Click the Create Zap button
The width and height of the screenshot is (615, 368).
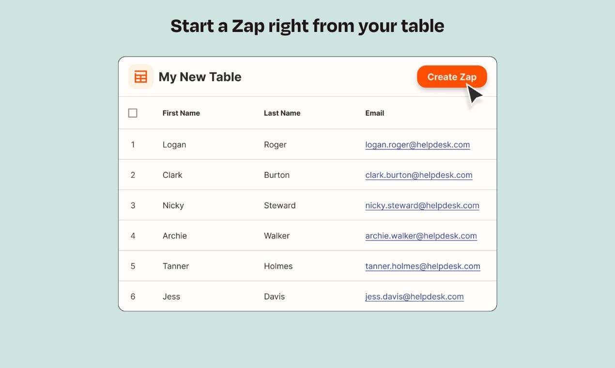pos(452,77)
